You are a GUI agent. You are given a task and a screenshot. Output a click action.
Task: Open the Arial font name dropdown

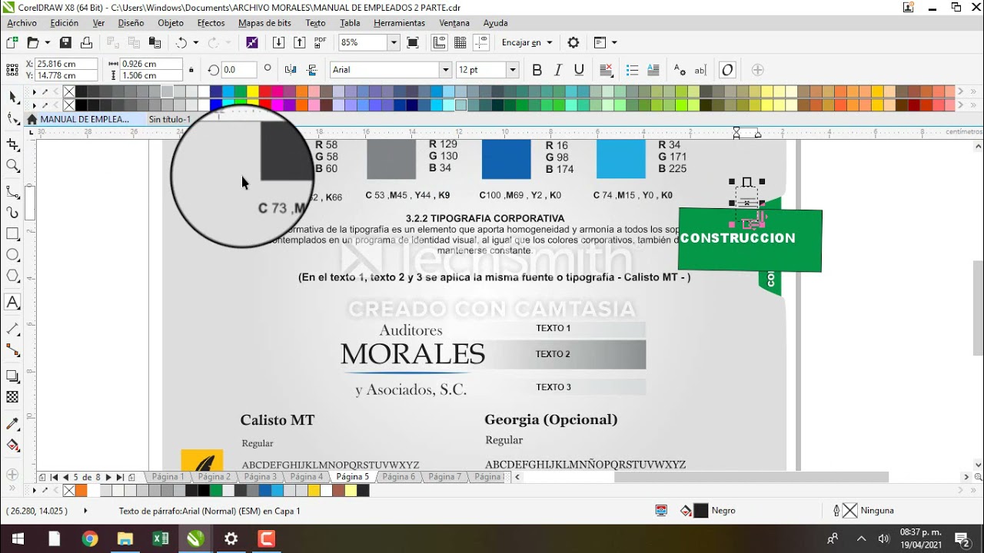click(x=445, y=70)
